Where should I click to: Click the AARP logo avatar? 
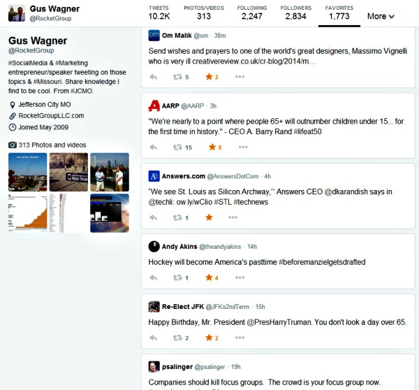154,106
